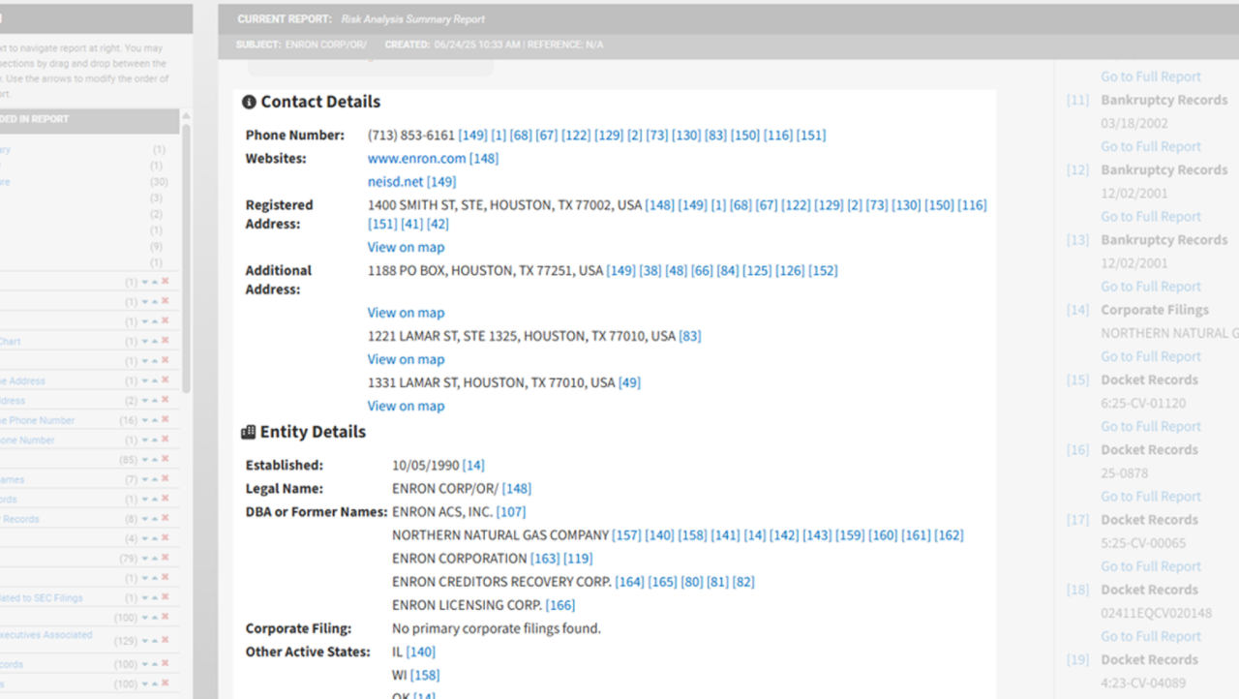Viewport: 1239px width, 699px height.
Task: Remove the Chart row with red X
Action: [166, 341]
